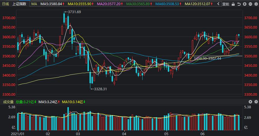Click the lock icon in the chart toolbar
Image resolution: width=259 pixels, height=136 pixels.
(x=233, y=4)
